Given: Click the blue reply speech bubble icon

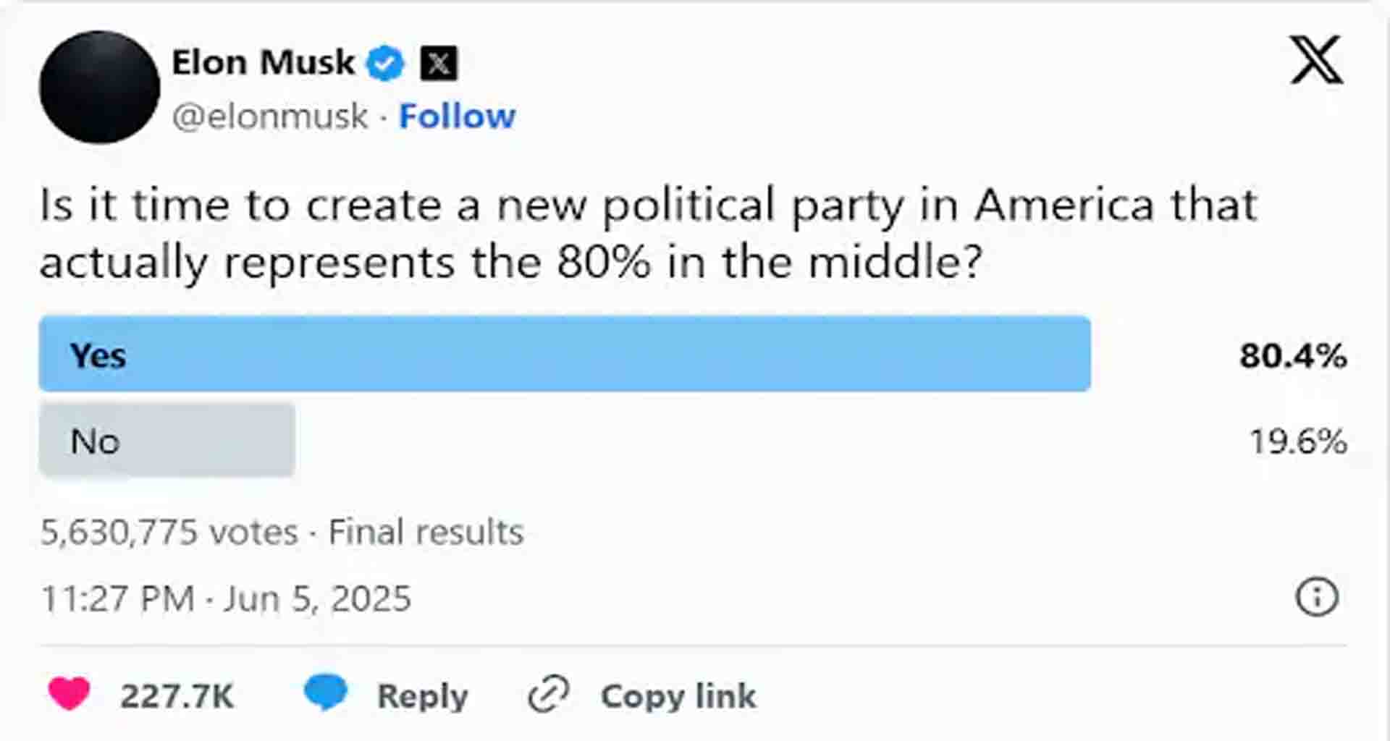Looking at the screenshot, I should [x=325, y=692].
